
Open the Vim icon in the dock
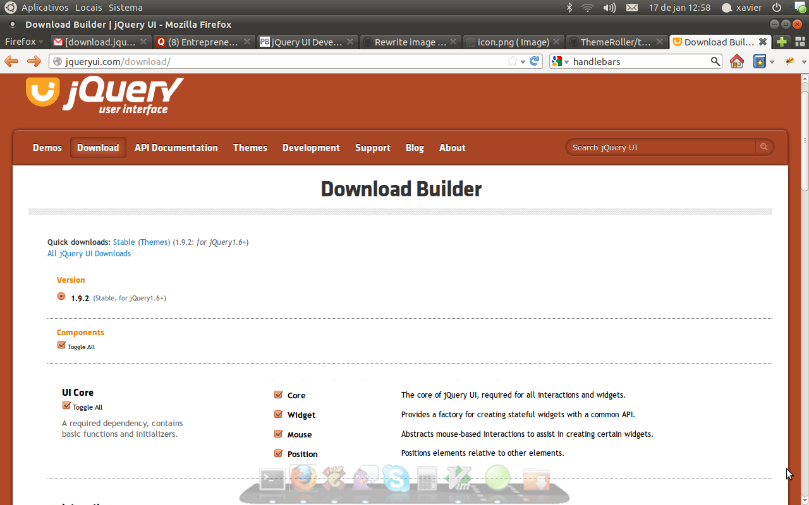click(x=458, y=478)
